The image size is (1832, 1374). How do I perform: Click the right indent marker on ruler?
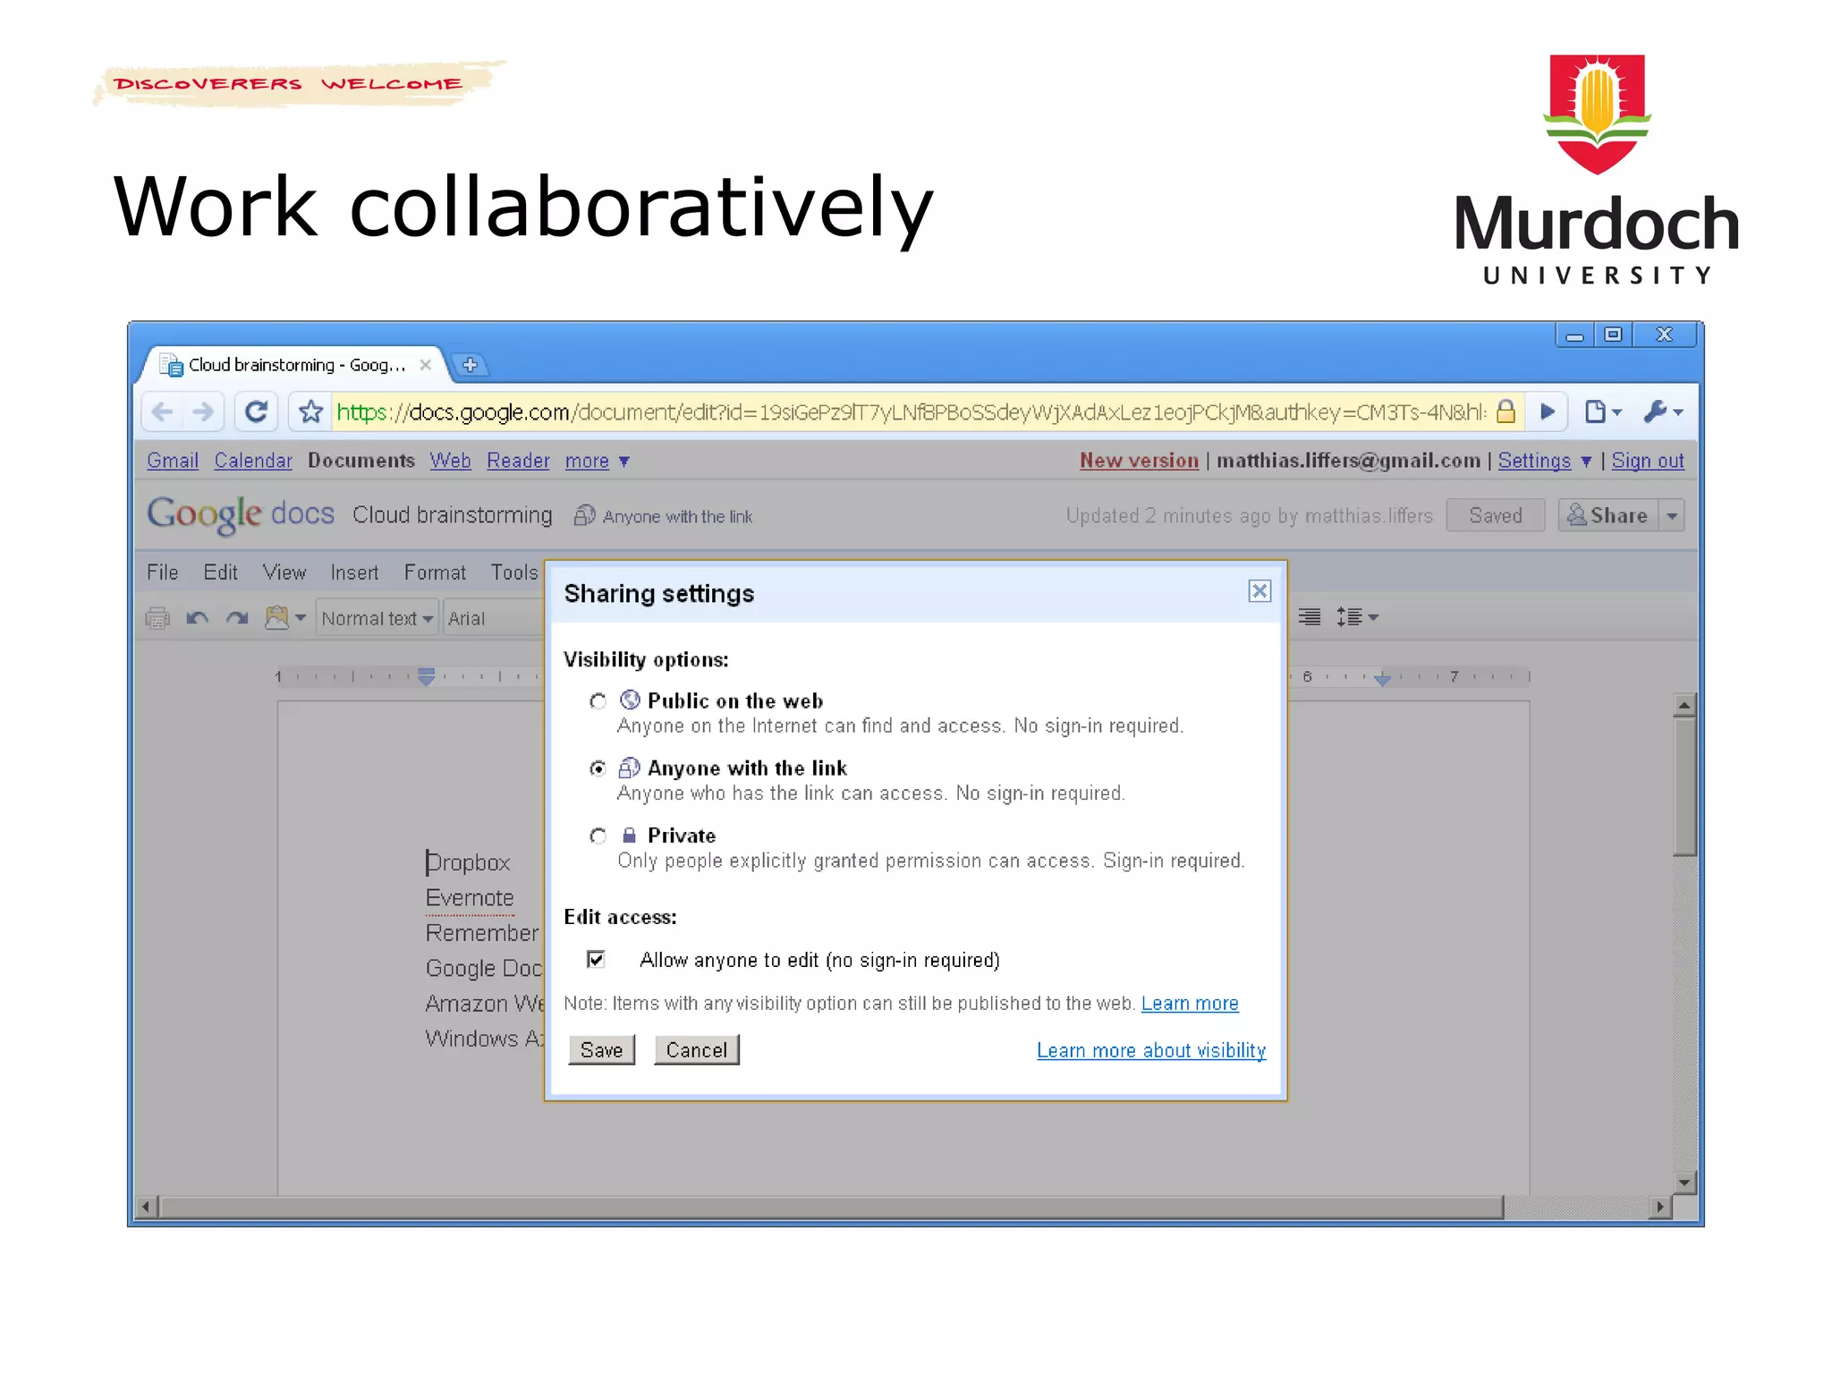click(x=1382, y=678)
